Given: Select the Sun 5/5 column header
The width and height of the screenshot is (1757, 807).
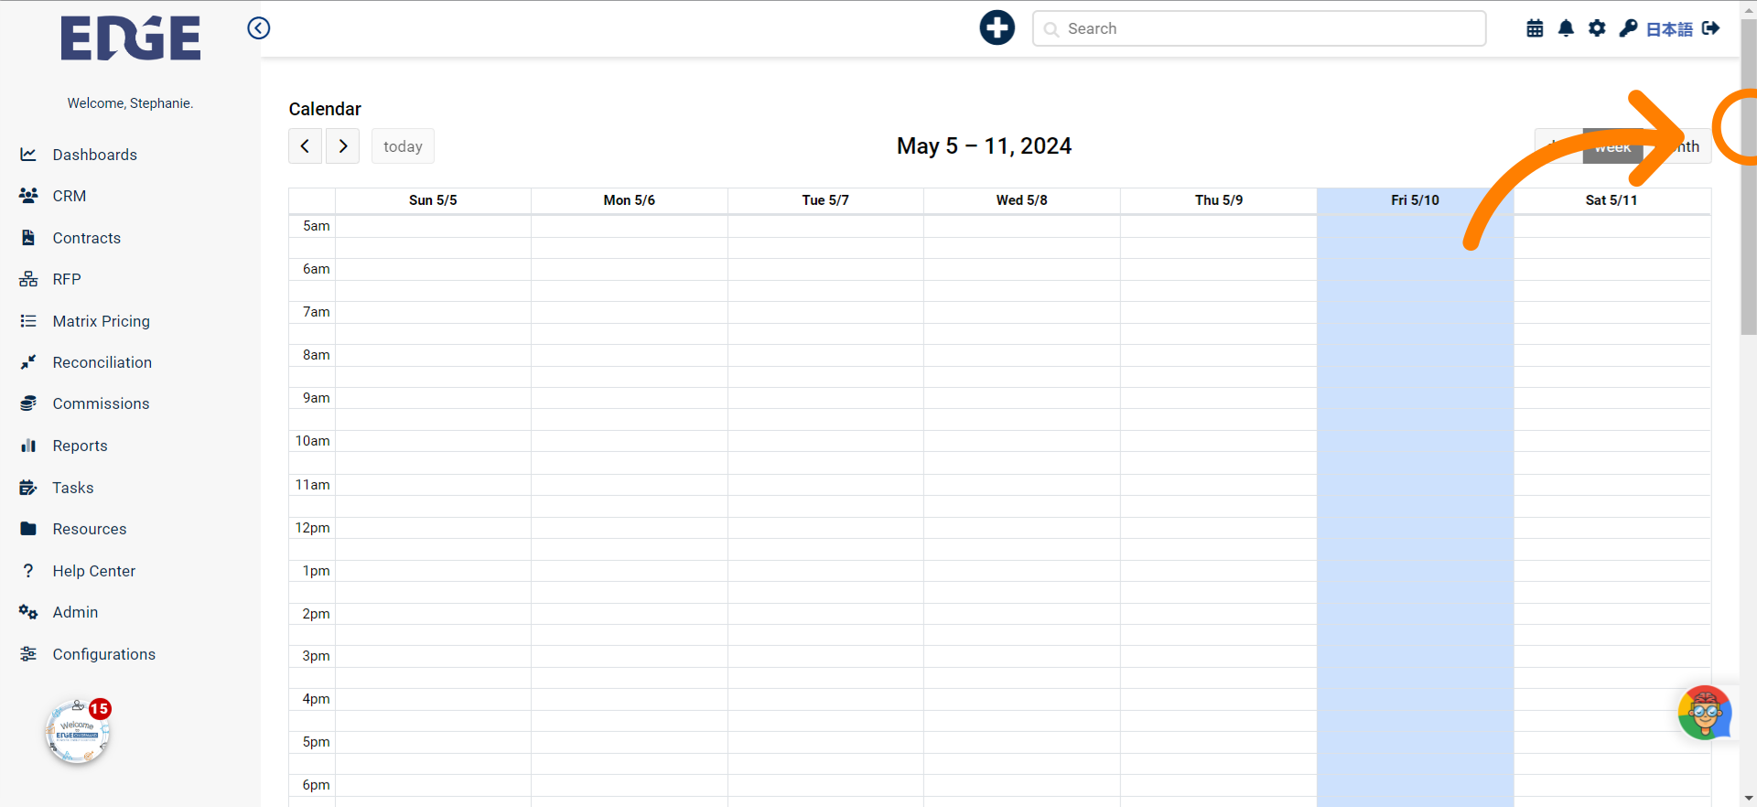Looking at the screenshot, I should [433, 200].
